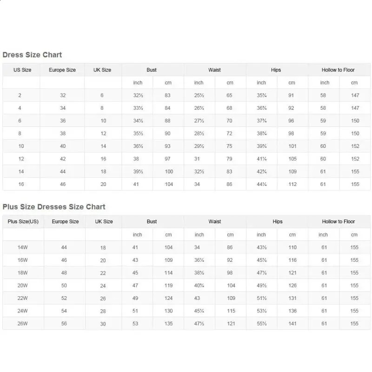372x372 pixels.
Task: Click the 141 hips cm value
Action: 292,324
